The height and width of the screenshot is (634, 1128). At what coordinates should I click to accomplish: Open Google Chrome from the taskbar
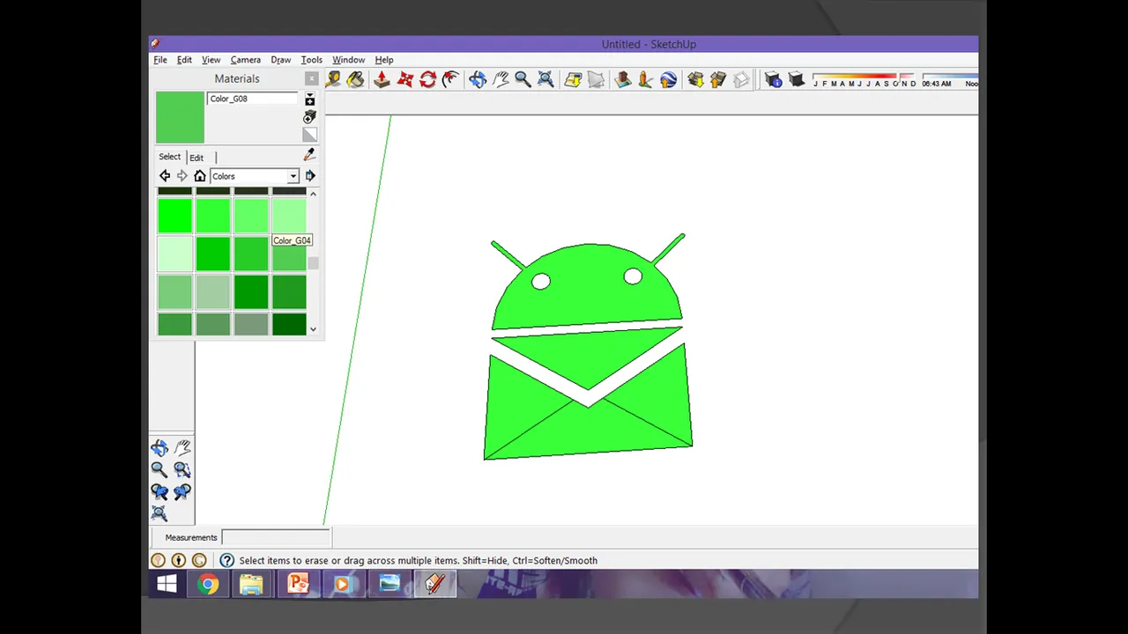208,584
